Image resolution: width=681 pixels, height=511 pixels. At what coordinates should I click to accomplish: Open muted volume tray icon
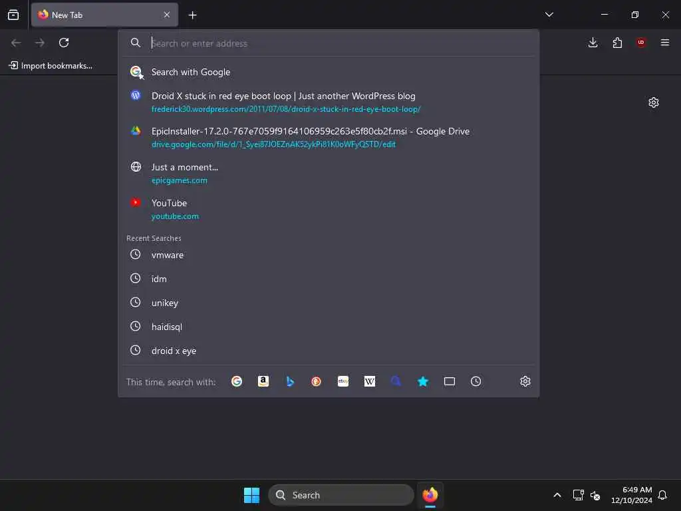[595, 495]
